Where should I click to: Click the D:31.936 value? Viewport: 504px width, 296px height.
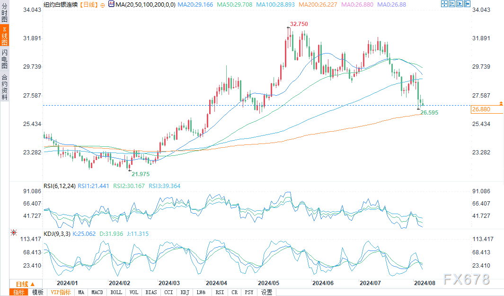[x=111, y=234]
